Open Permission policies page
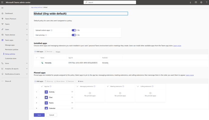209x120 pixels. click(12, 49)
